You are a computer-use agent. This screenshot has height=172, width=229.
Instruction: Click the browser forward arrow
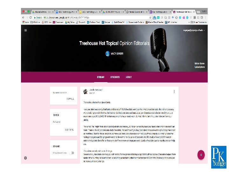click(x=27, y=18)
